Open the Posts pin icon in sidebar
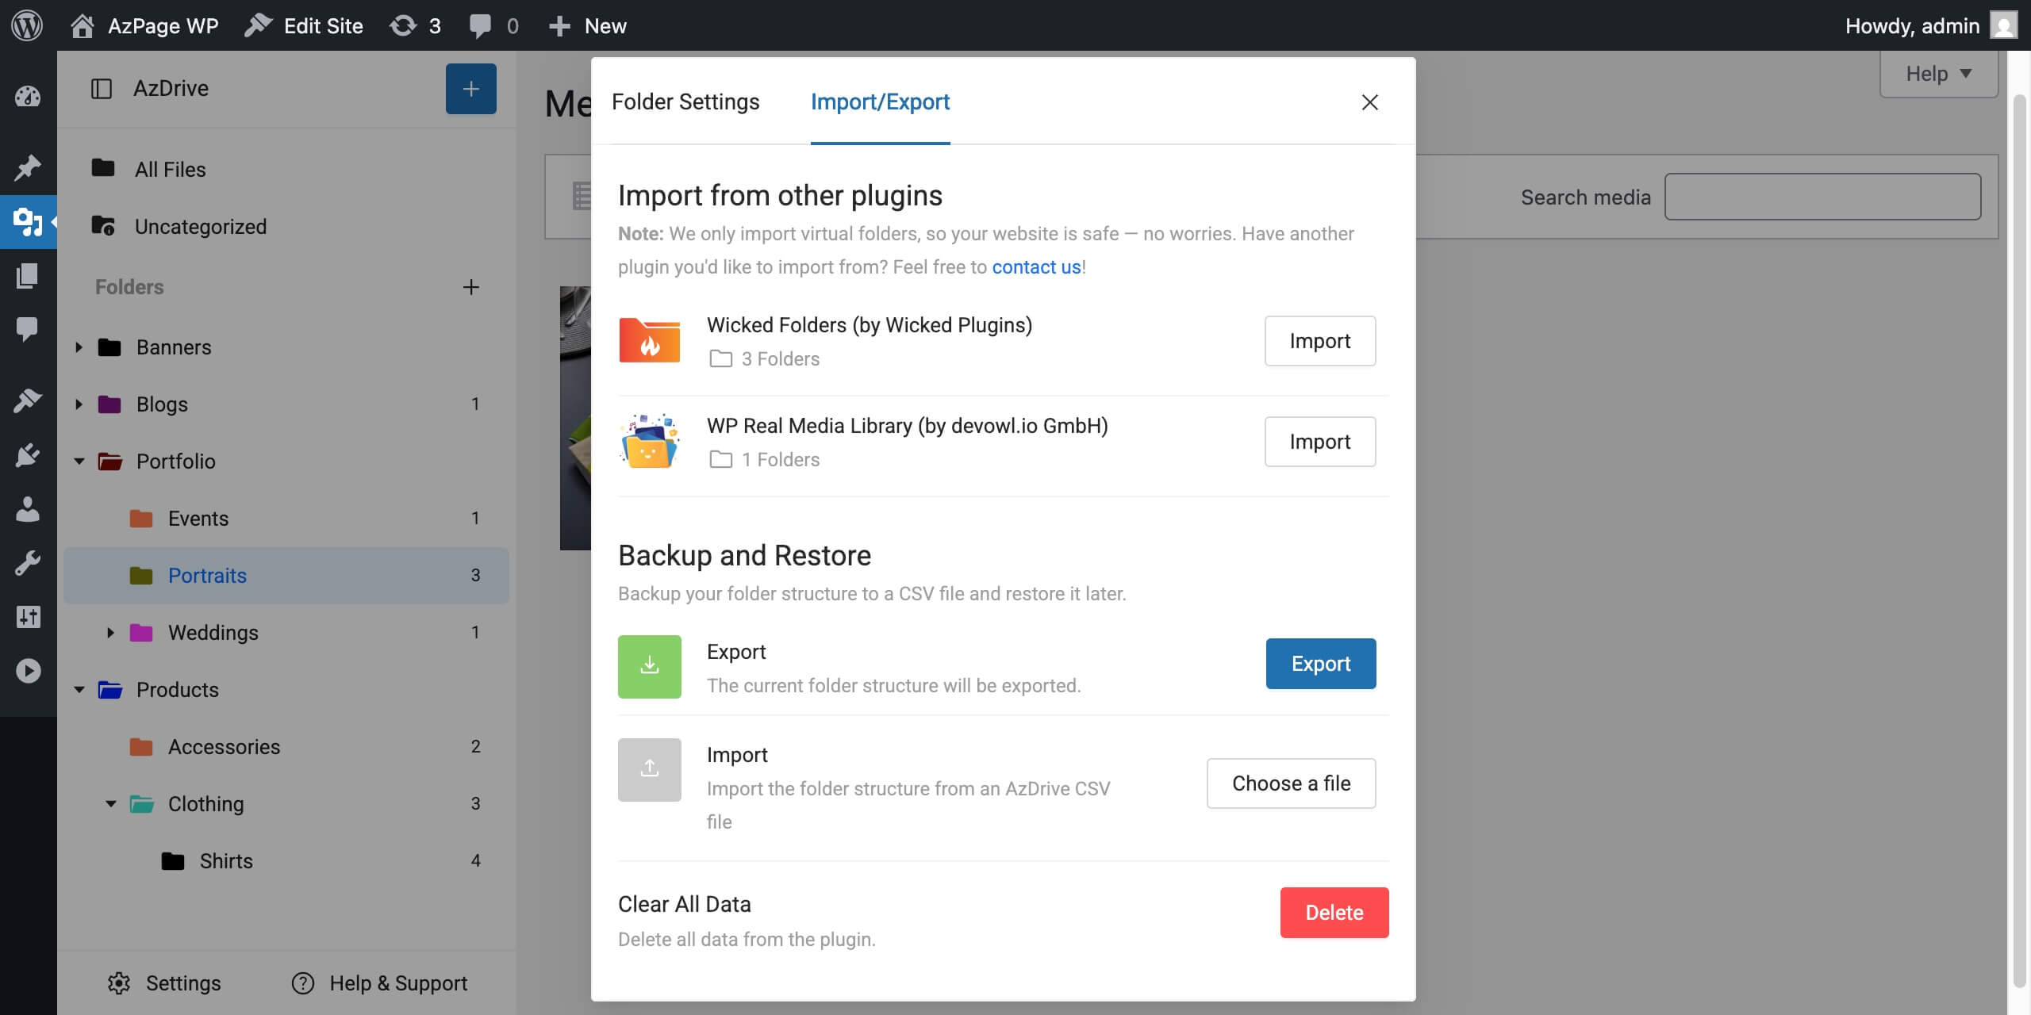The image size is (2031, 1015). pyautogui.click(x=28, y=167)
